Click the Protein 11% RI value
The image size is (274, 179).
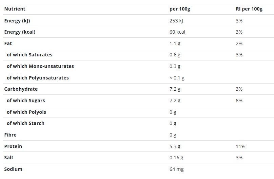point(240,146)
